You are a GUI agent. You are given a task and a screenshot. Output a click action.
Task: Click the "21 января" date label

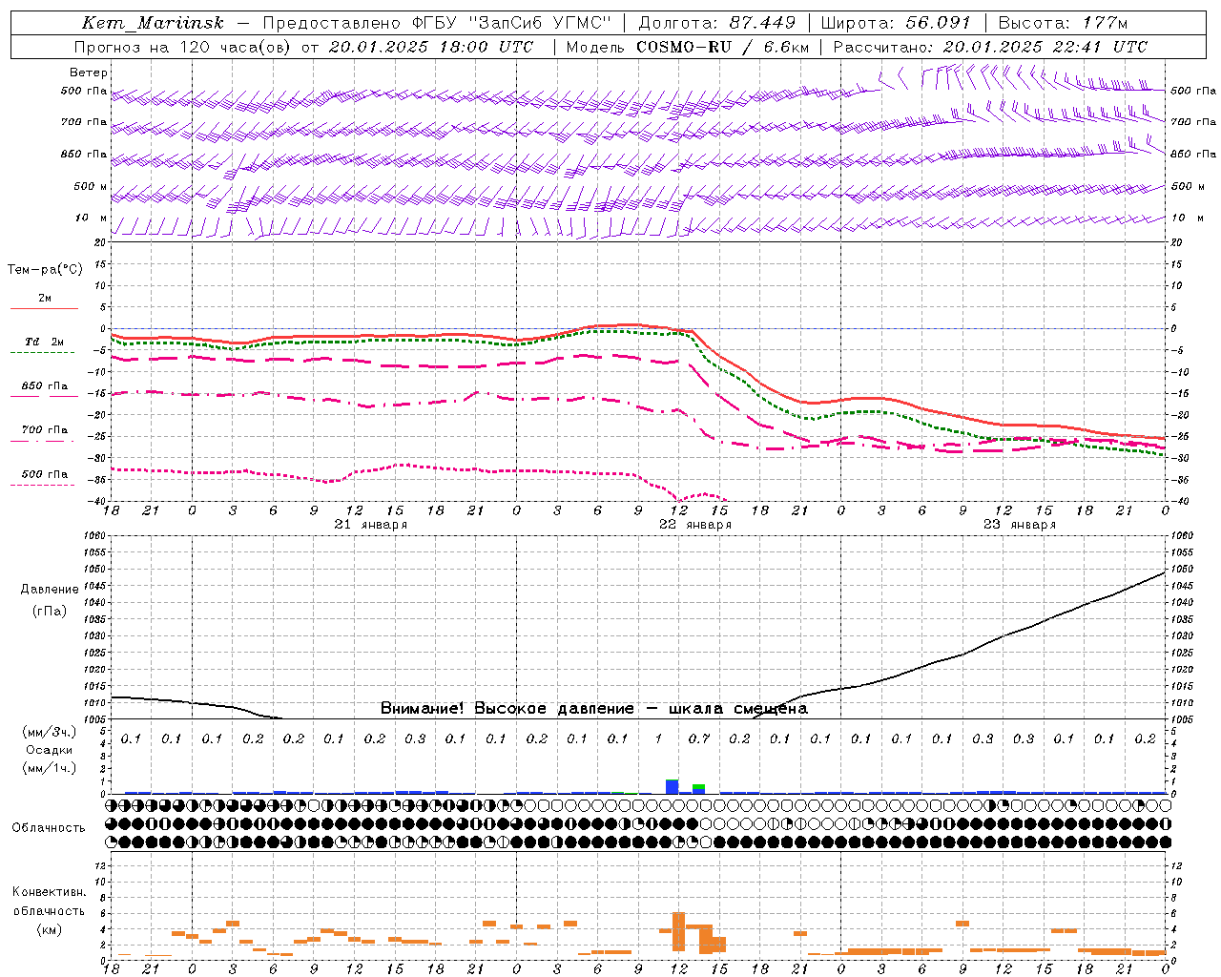(370, 524)
